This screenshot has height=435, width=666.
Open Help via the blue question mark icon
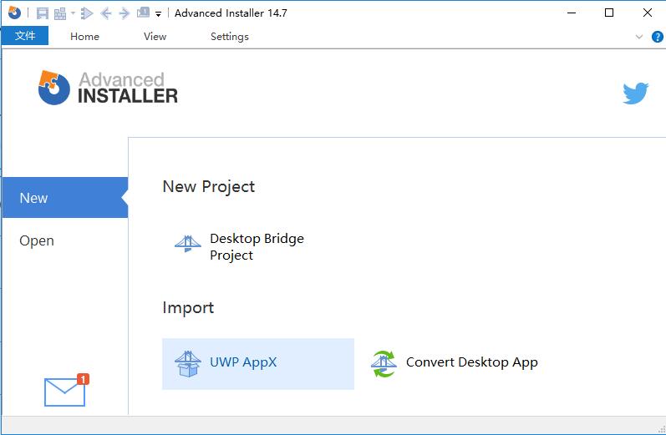(x=657, y=37)
